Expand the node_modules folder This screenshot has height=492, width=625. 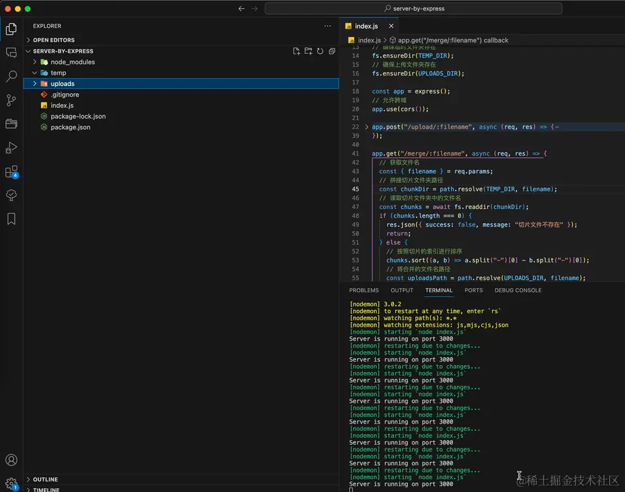[x=35, y=62]
